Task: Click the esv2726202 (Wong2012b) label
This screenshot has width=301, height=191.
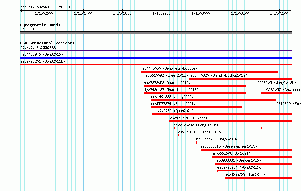Action: (196, 125)
